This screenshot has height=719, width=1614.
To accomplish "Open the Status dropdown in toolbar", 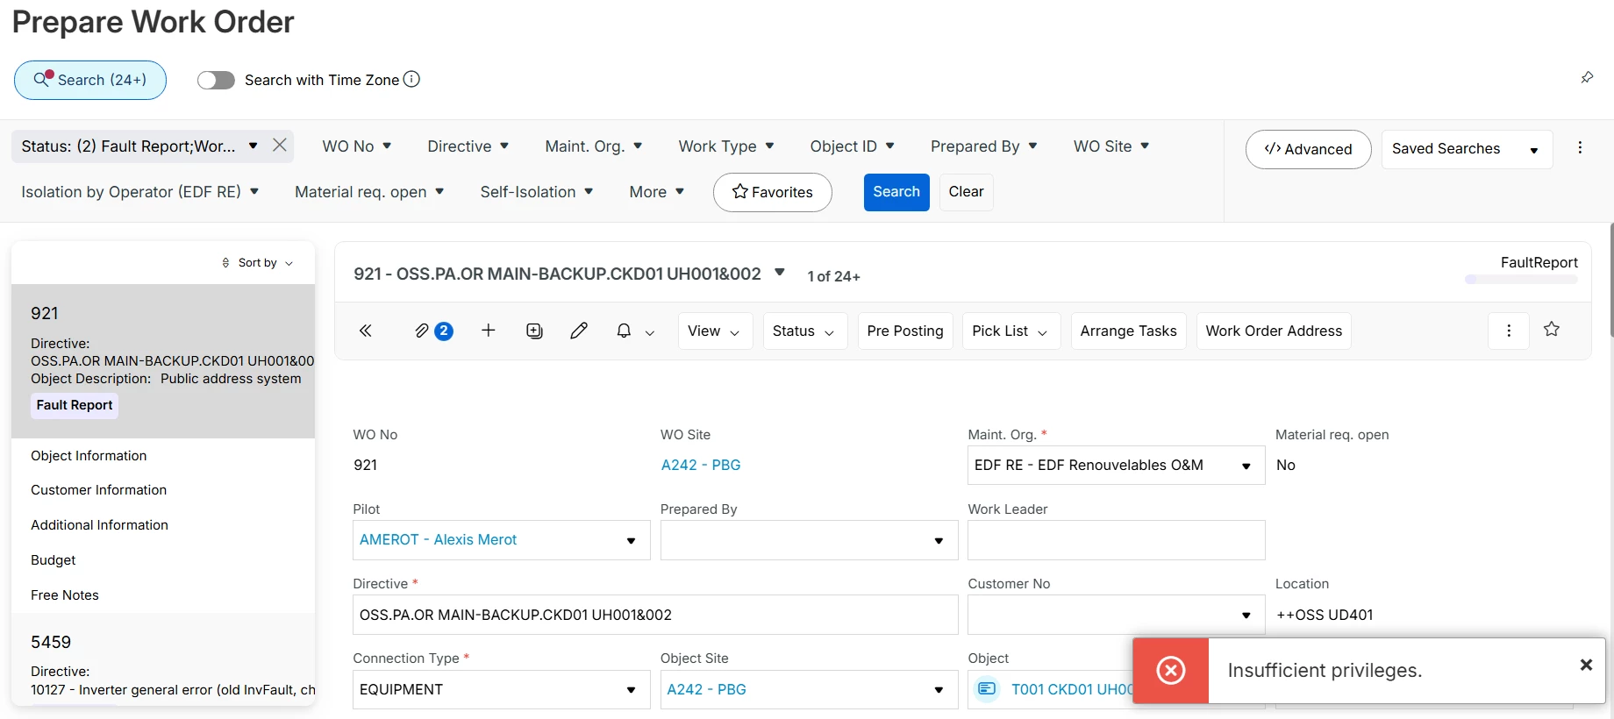I will [x=804, y=331].
